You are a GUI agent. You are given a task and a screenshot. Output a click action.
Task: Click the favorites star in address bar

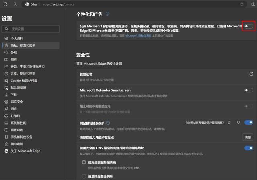coord(242,4)
